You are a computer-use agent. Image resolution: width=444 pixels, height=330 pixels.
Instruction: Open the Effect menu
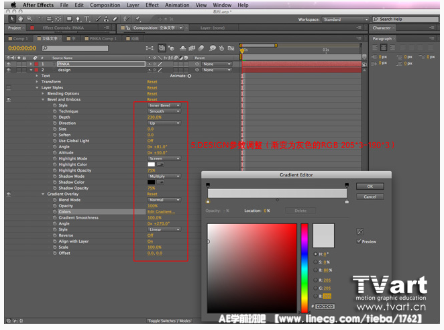click(x=152, y=5)
